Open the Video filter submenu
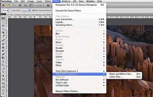153x97 pixels. [79, 62]
